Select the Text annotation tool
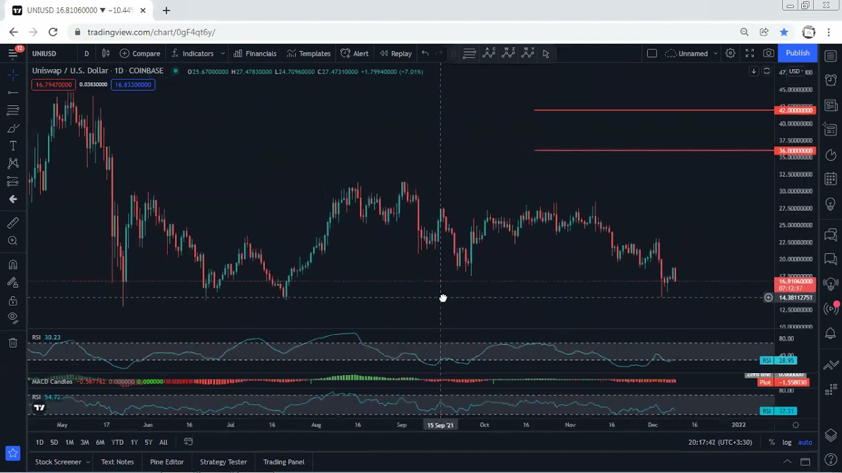 [x=12, y=146]
